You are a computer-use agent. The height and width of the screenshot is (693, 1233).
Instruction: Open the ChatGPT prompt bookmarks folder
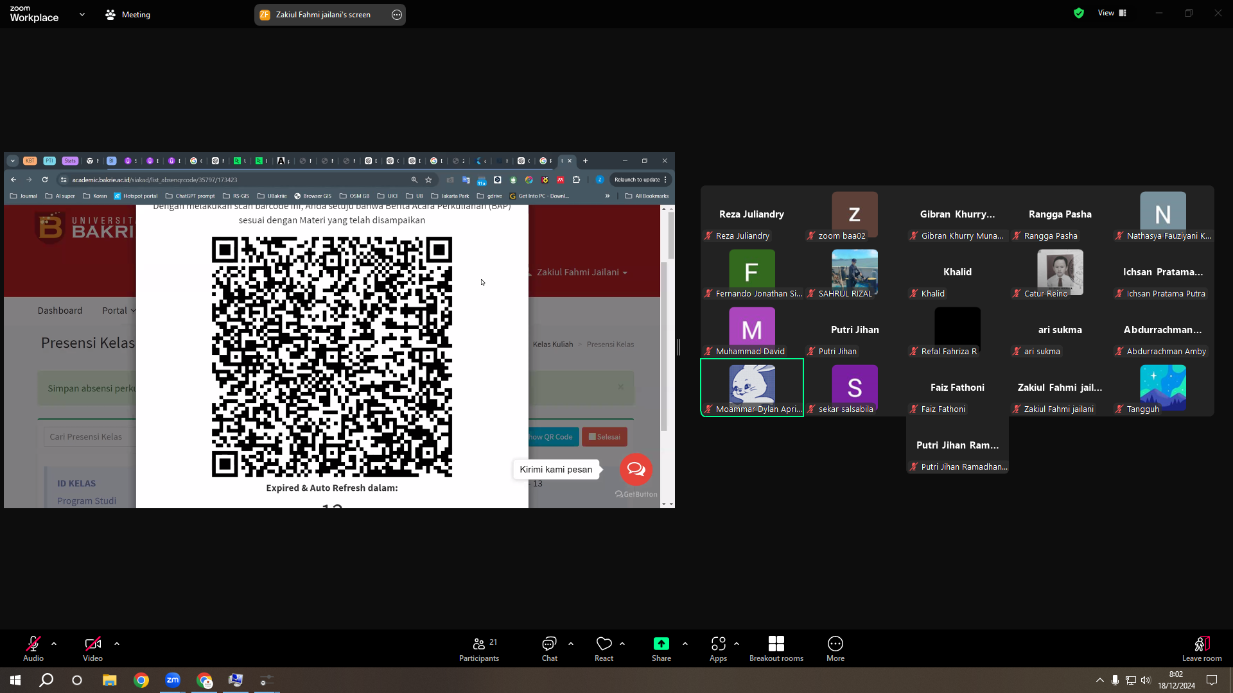point(190,196)
